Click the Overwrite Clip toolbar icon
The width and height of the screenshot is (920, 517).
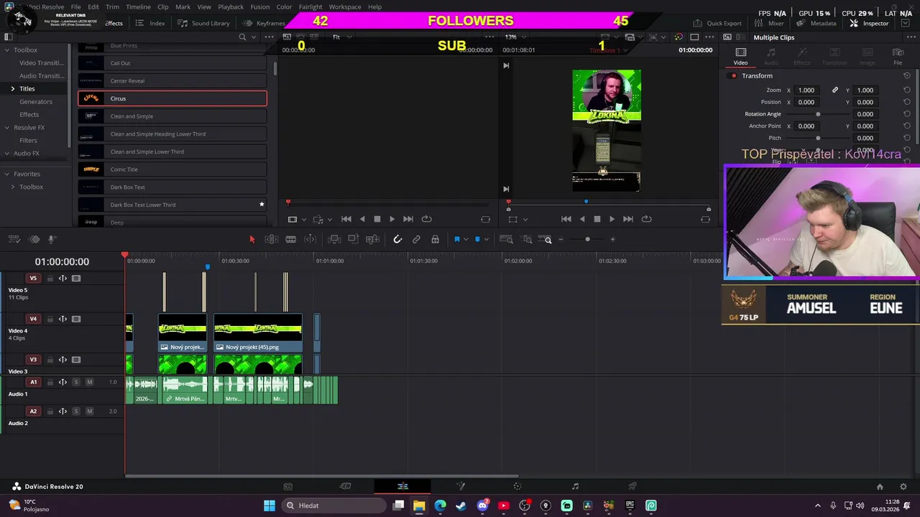pos(353,239)
